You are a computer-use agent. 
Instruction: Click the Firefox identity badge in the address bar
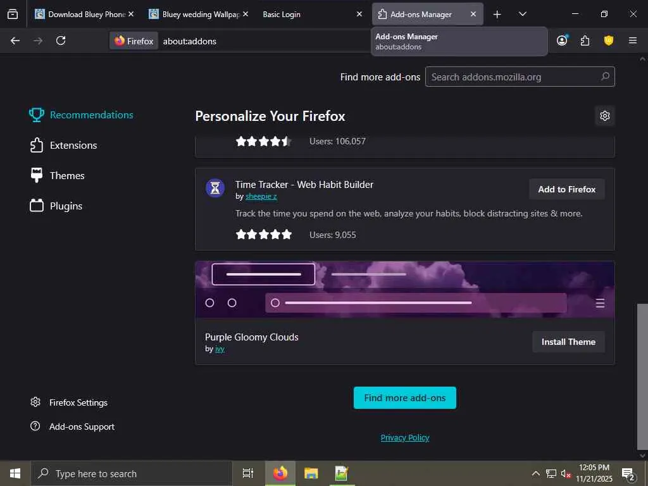pyautogui.click(x=134, y=41)
